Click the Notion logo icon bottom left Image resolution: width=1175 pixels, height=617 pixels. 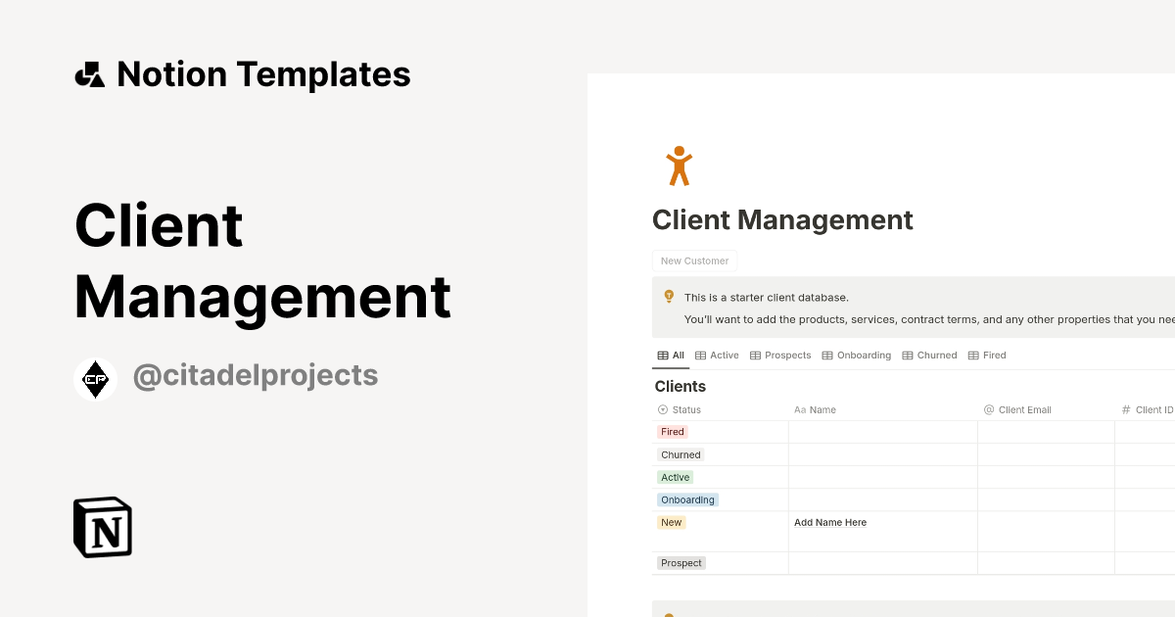pos(102,527)
